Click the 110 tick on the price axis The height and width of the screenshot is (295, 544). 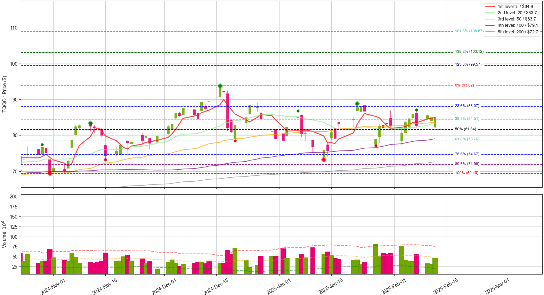point(14,28)
